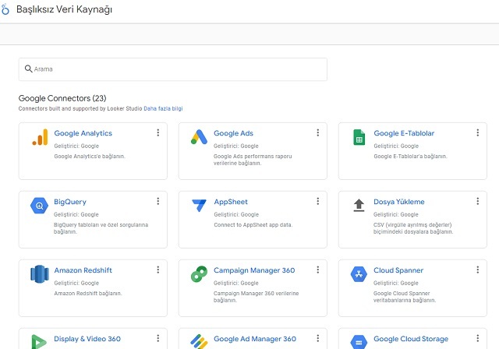Click "CSV (virgülle ayrılmış değerler)" description
This screenshot has width=499, height=349.
(x=412, y=224)
